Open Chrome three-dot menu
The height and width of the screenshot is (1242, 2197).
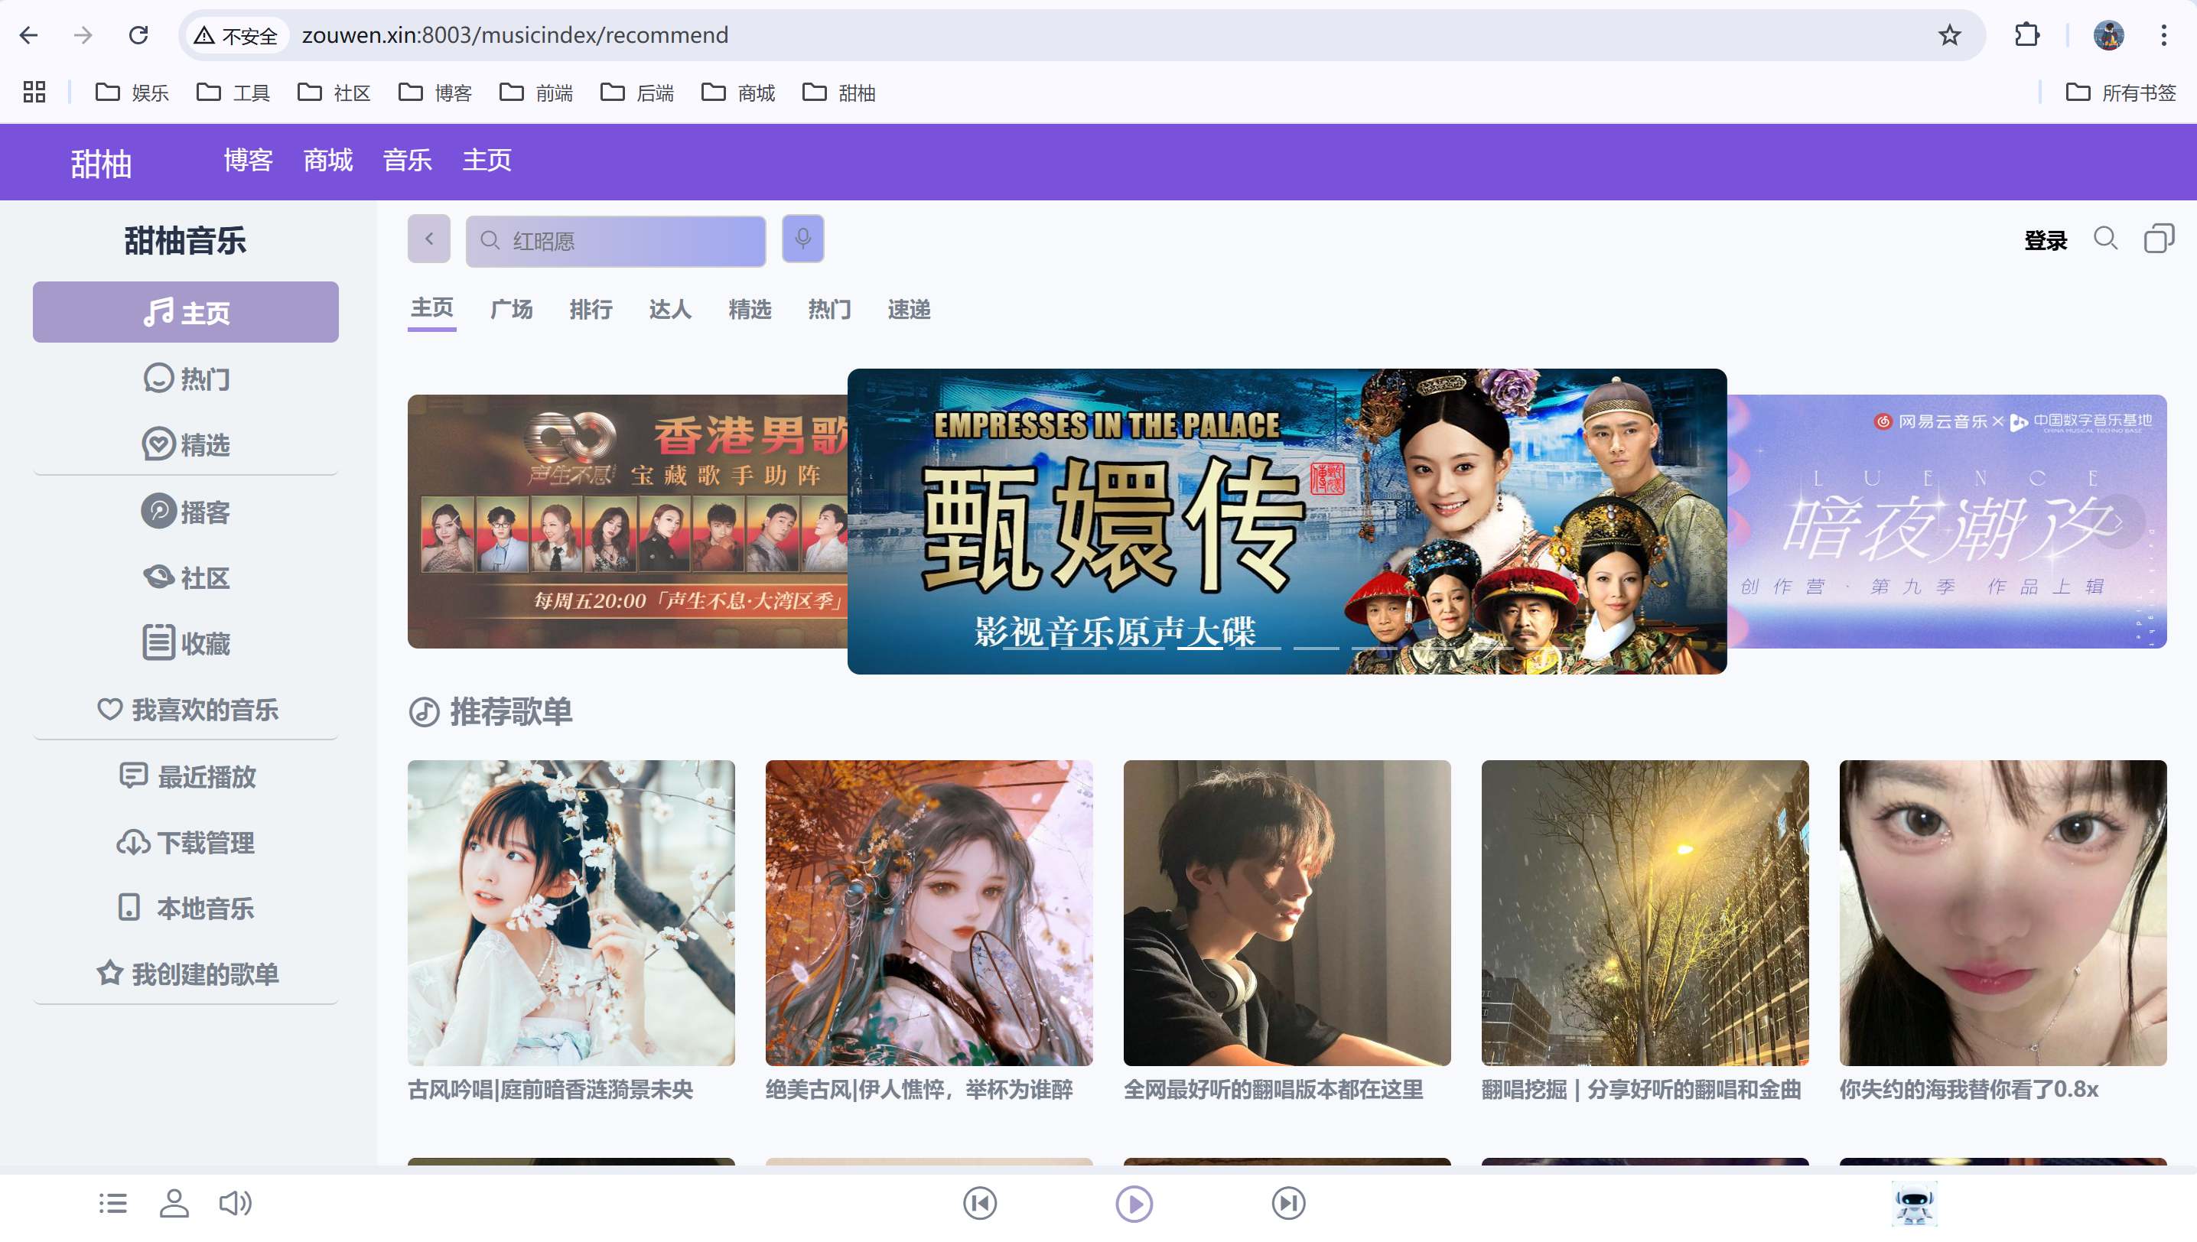2164,35
